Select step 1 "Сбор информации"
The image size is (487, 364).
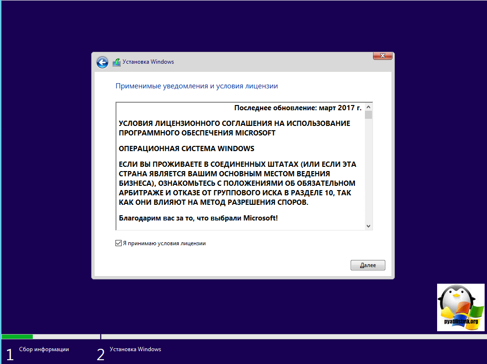pyautogui.click(x=44, y=349)
